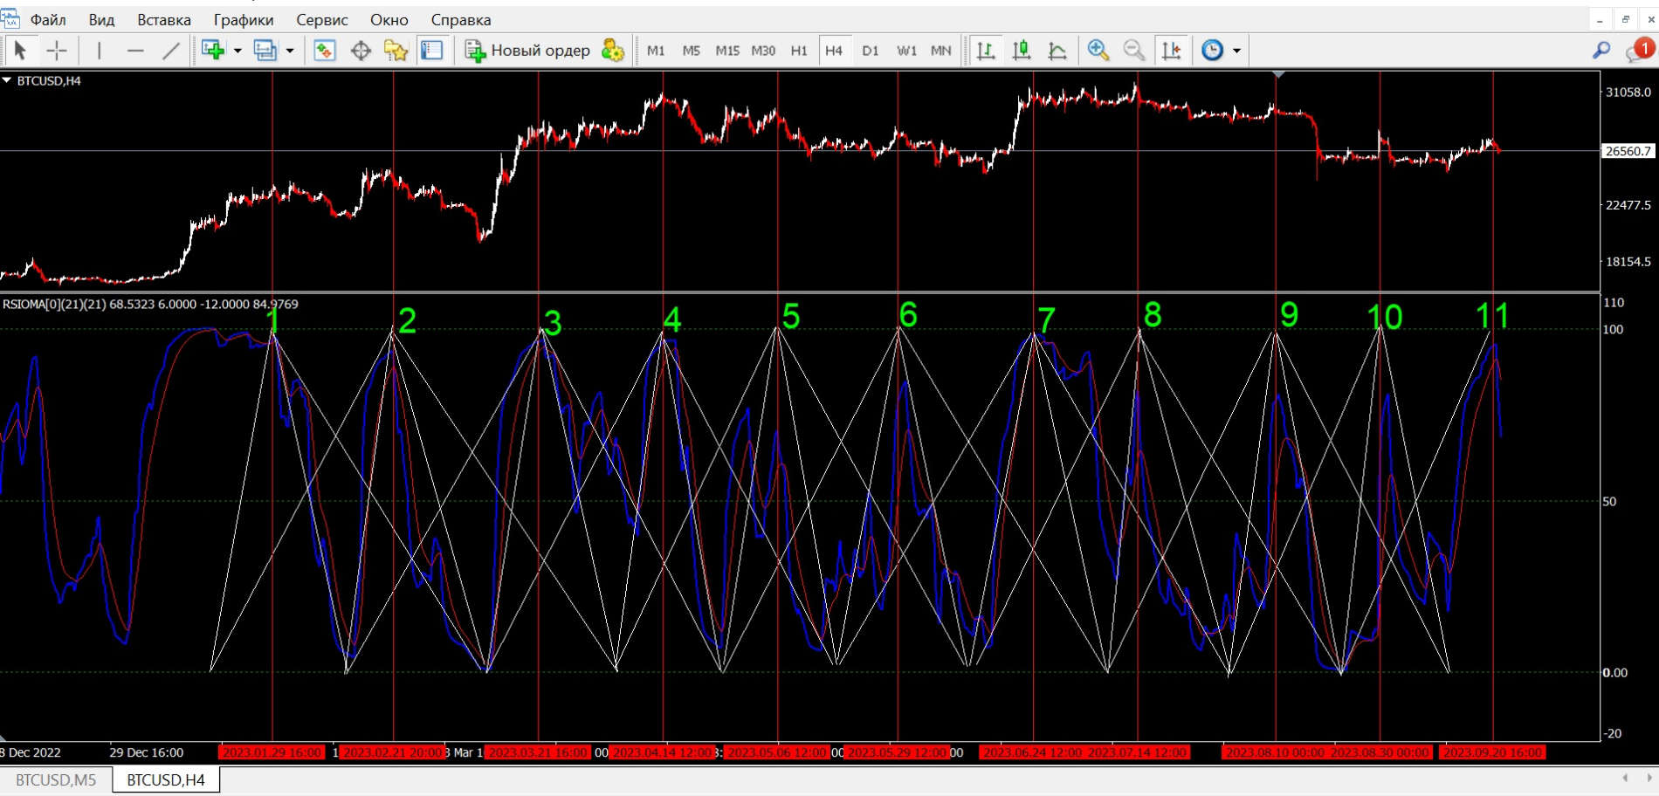This screenshot has height=796, width=1659.
Task: Click the 2023.01.29 16:00 date label
Action: point(272,752)
